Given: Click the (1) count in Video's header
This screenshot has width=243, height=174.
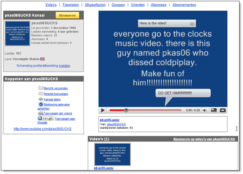Looking at the screenshot, I should pos(106,139).
